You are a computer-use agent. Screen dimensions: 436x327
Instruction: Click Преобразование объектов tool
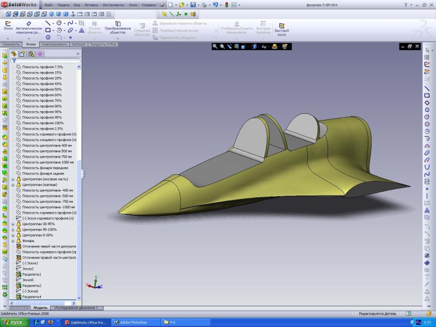pyautogui.click(x=118, y=27)
